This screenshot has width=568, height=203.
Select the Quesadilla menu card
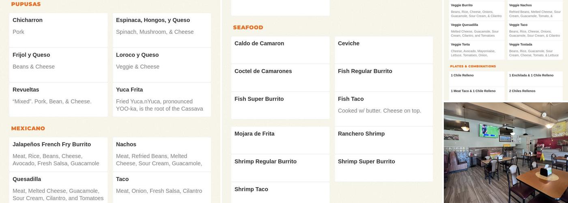[x=58, y=188]
